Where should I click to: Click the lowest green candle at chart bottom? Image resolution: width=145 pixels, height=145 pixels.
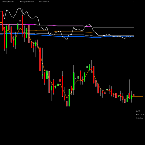pyautogui.click(x=69, y=98)
